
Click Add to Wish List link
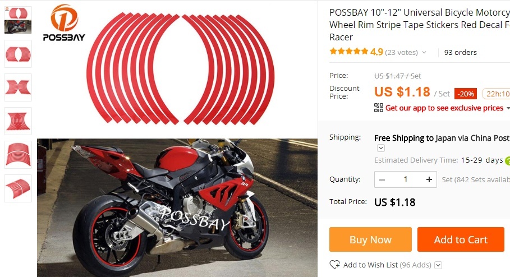(x=370, y=265)
